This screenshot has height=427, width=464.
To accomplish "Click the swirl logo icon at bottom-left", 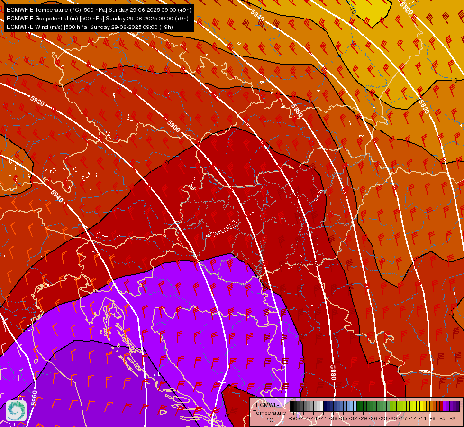I will click(16, 410).
